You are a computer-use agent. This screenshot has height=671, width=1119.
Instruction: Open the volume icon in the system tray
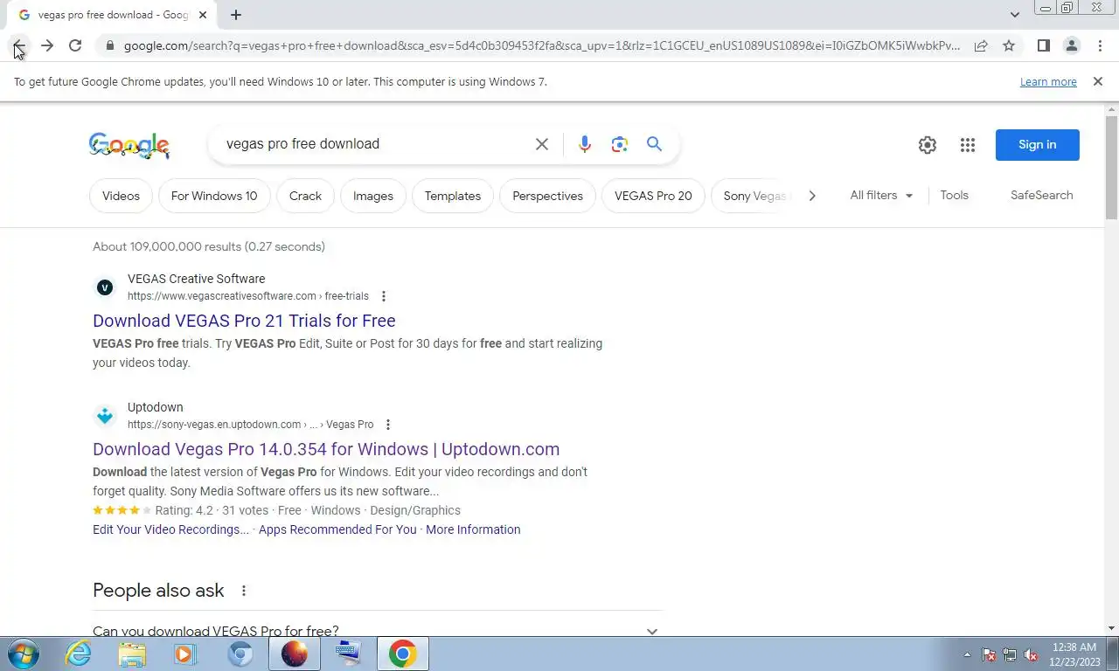[x=1031, y=654]
